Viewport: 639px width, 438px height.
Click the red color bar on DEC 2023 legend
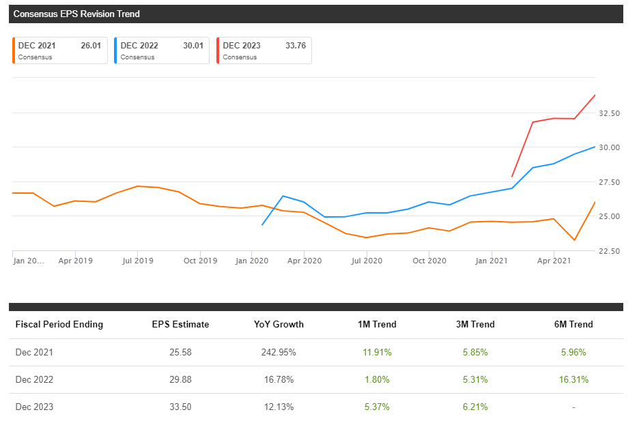pos(218,50)
